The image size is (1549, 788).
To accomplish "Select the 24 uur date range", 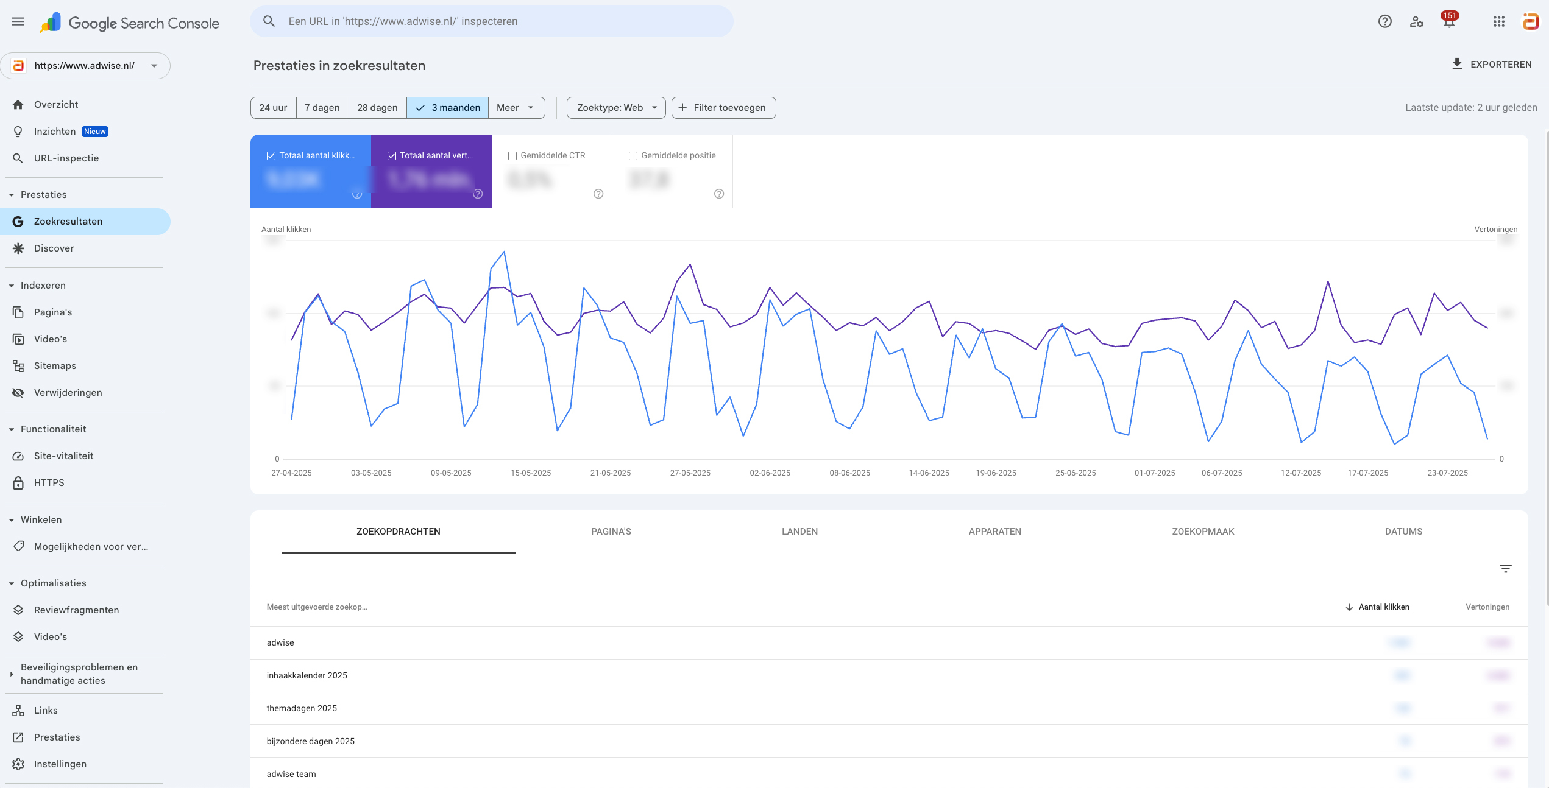I will pos(273,108).
